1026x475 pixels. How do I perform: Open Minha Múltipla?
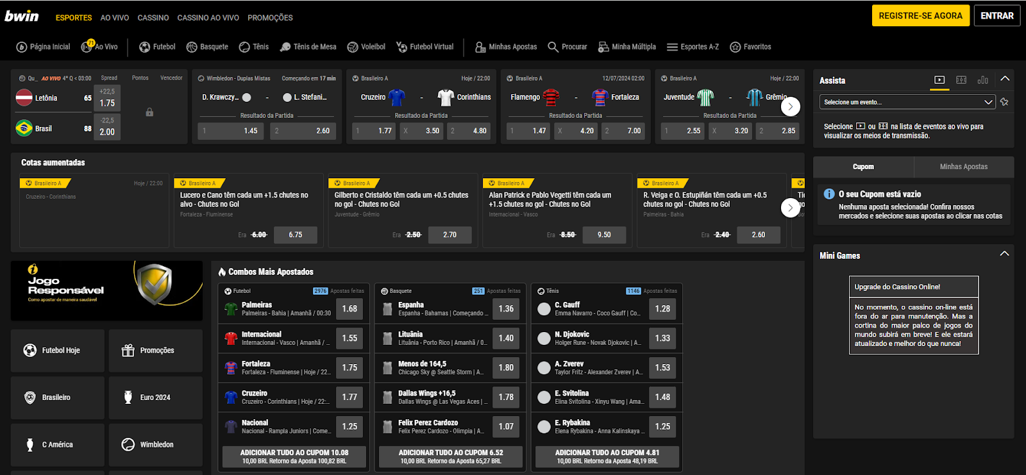click(627, 47)
